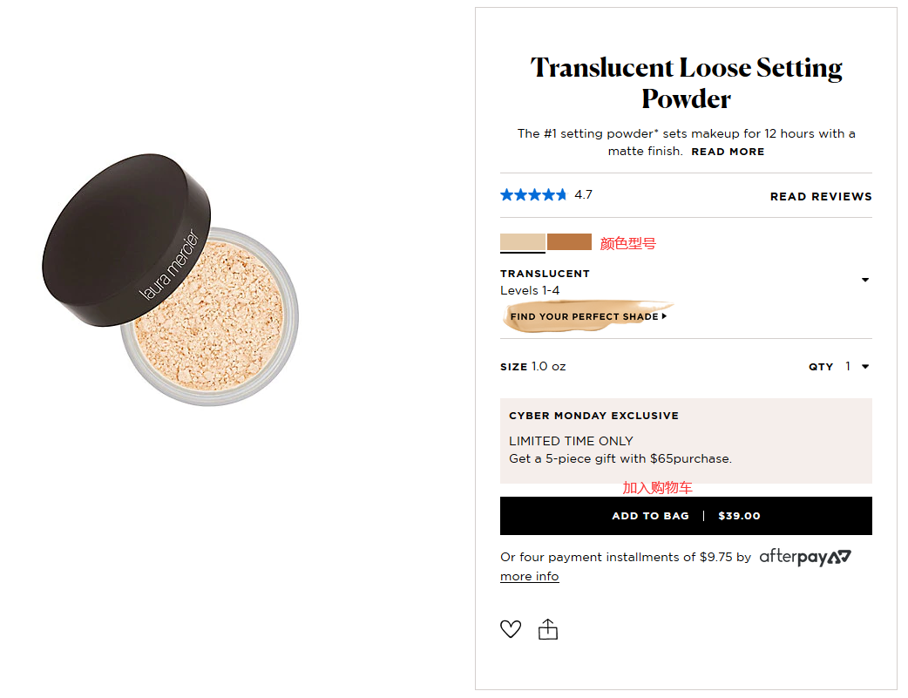Click the blue star rating

point(533,195)
